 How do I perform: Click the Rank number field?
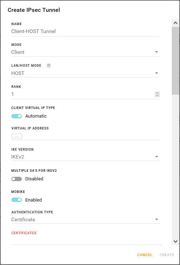point(82,94)
